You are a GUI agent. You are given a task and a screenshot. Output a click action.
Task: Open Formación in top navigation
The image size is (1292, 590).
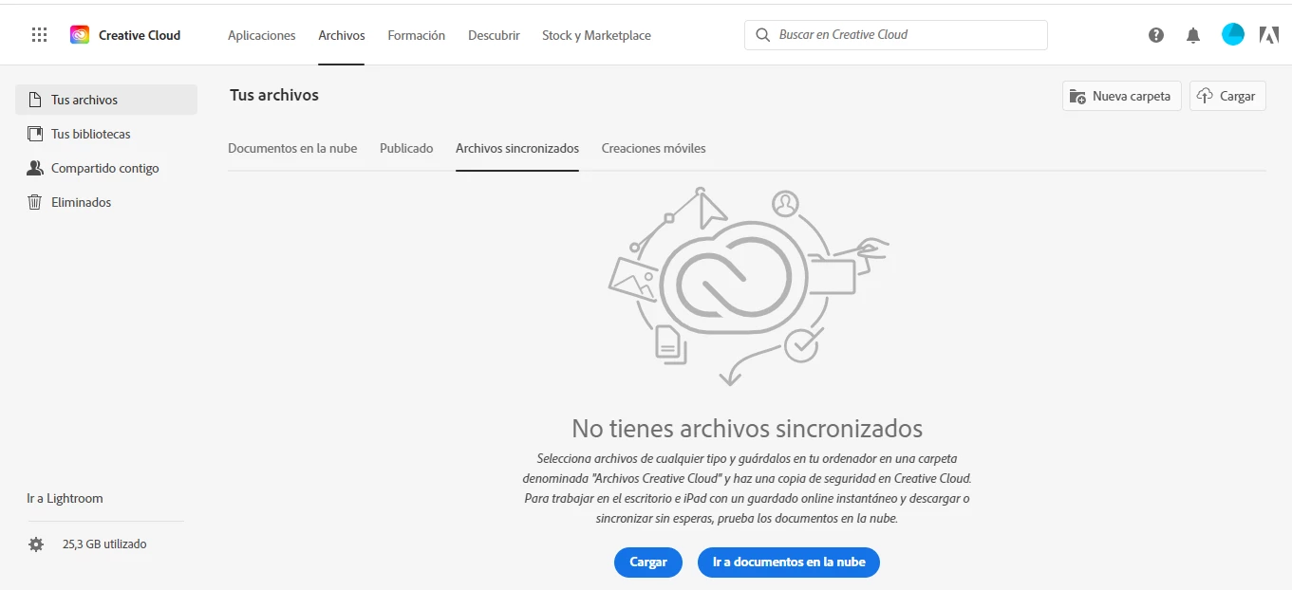click(x=416, y=35)
